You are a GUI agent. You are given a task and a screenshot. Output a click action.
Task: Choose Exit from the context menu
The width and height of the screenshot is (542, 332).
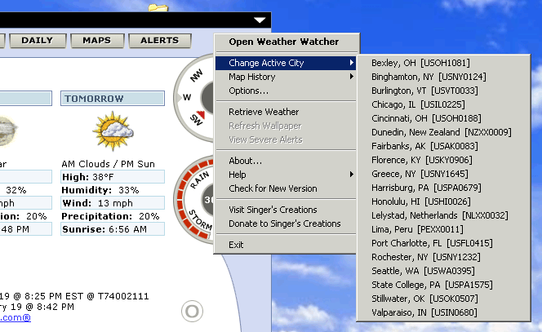click(x=236, y=245)
